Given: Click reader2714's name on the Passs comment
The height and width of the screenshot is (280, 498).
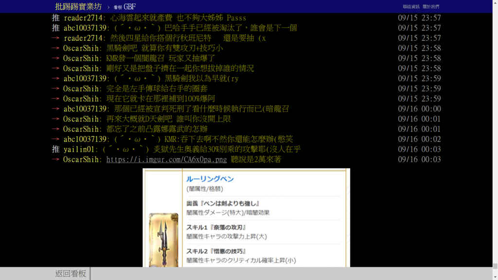Looking at the screenshot, I should tap(83, 18).
